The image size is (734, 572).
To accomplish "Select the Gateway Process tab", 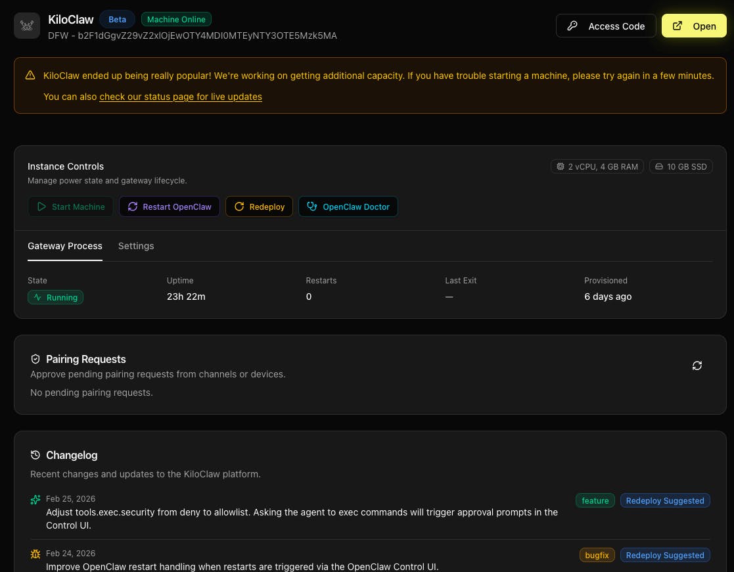I will (x=64, y=246).
